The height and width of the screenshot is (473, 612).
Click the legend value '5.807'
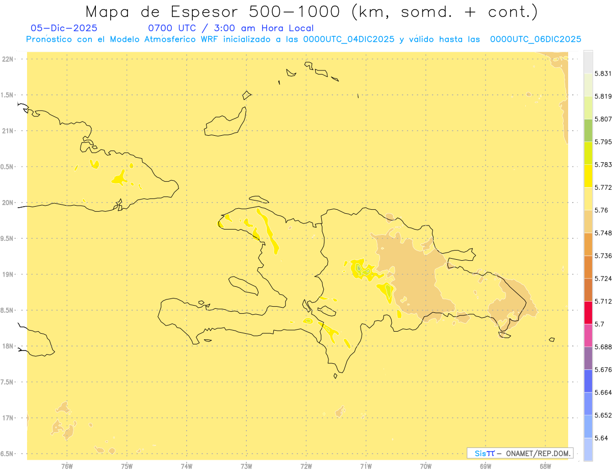603,119
